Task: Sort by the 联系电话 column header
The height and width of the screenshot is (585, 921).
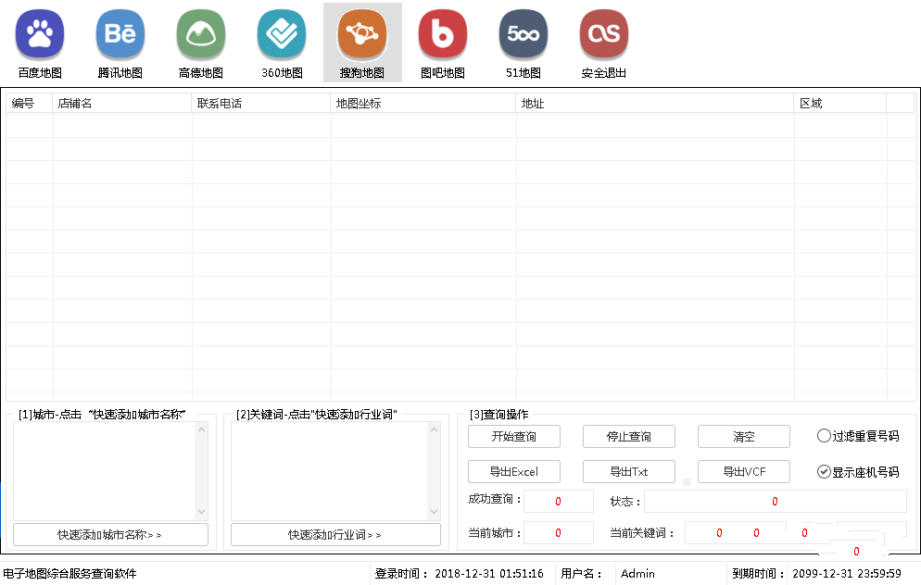Action: pos(261,104)
